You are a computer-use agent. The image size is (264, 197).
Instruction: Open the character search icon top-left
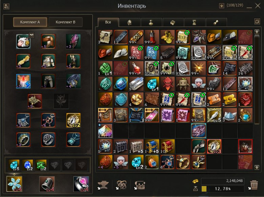[6, 7]
